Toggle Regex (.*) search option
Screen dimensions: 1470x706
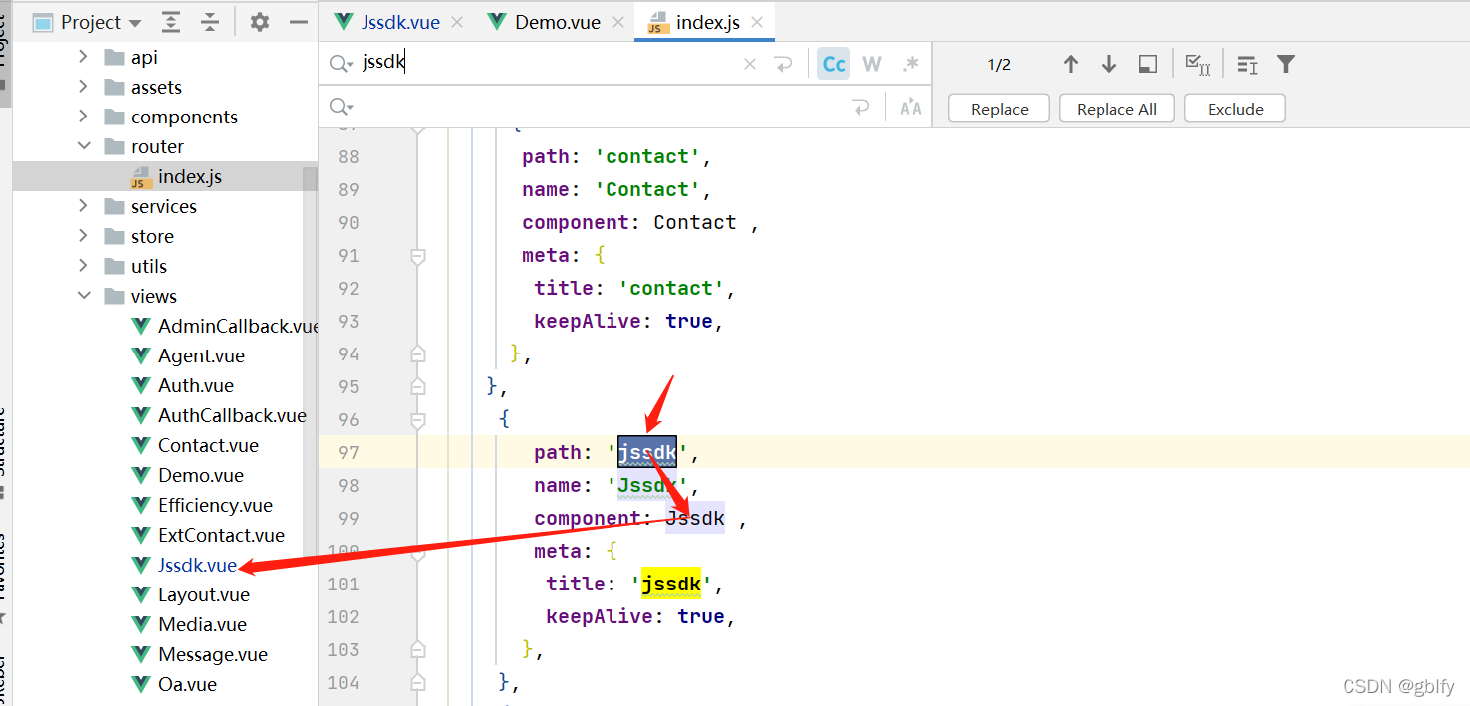pos(910,64)
